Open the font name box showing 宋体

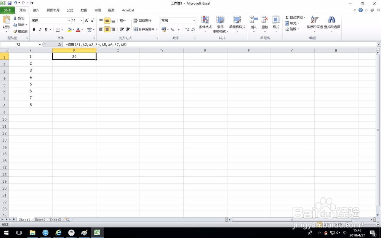tap(51, 21)
